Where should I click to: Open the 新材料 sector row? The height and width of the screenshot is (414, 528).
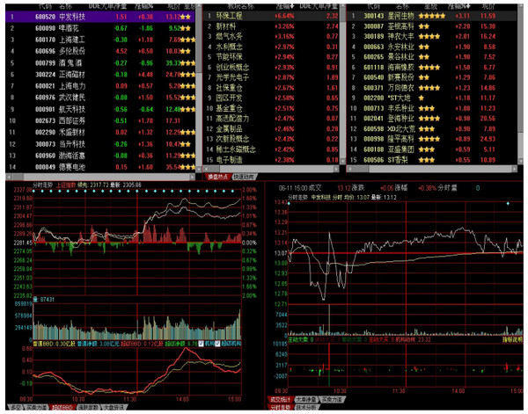point(272,26)
